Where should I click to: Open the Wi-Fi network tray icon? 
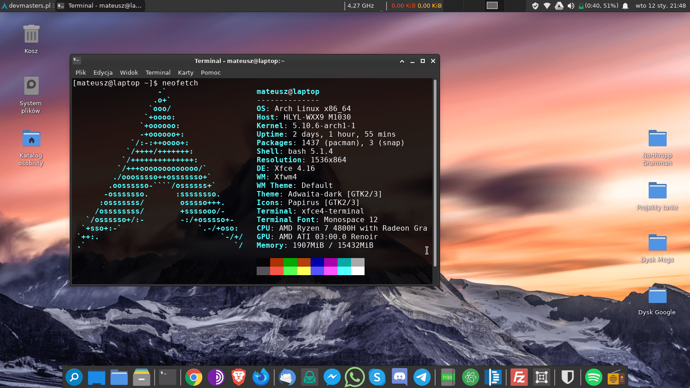[x=547, y=5]
